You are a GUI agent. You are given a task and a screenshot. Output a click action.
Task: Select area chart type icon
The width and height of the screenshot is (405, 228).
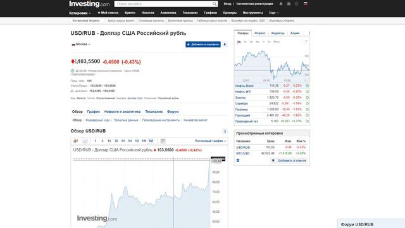click(x=85, y=141)
